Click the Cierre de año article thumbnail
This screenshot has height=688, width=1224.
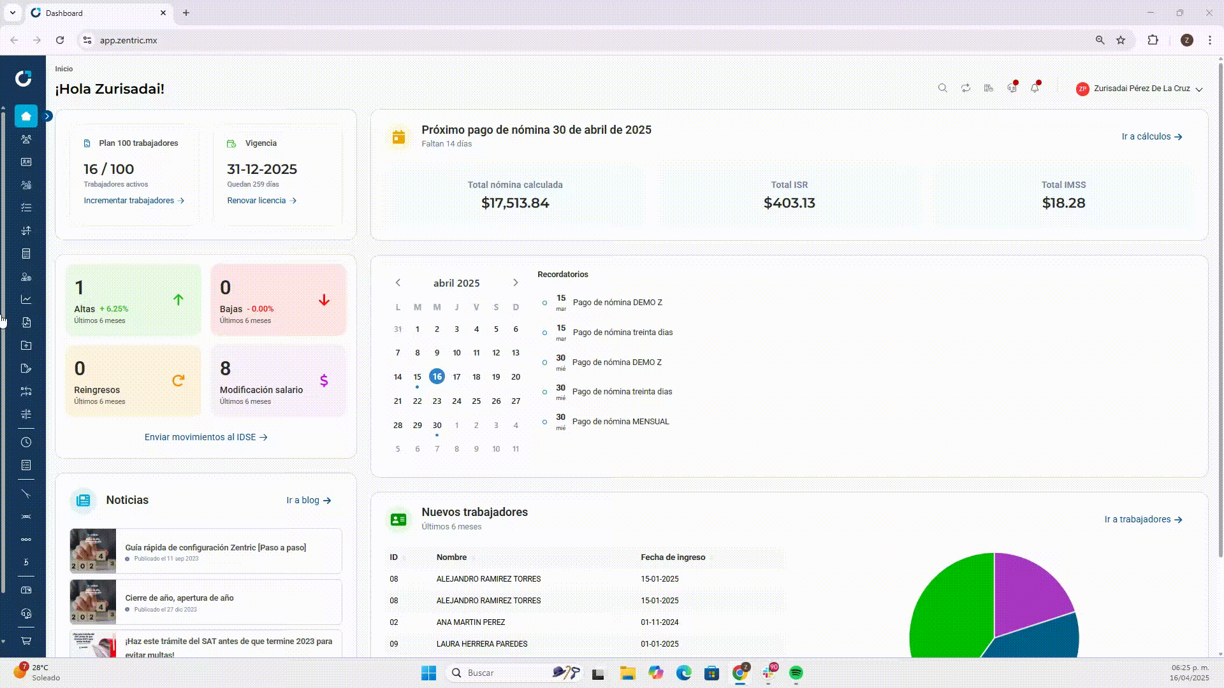point(93,601)
